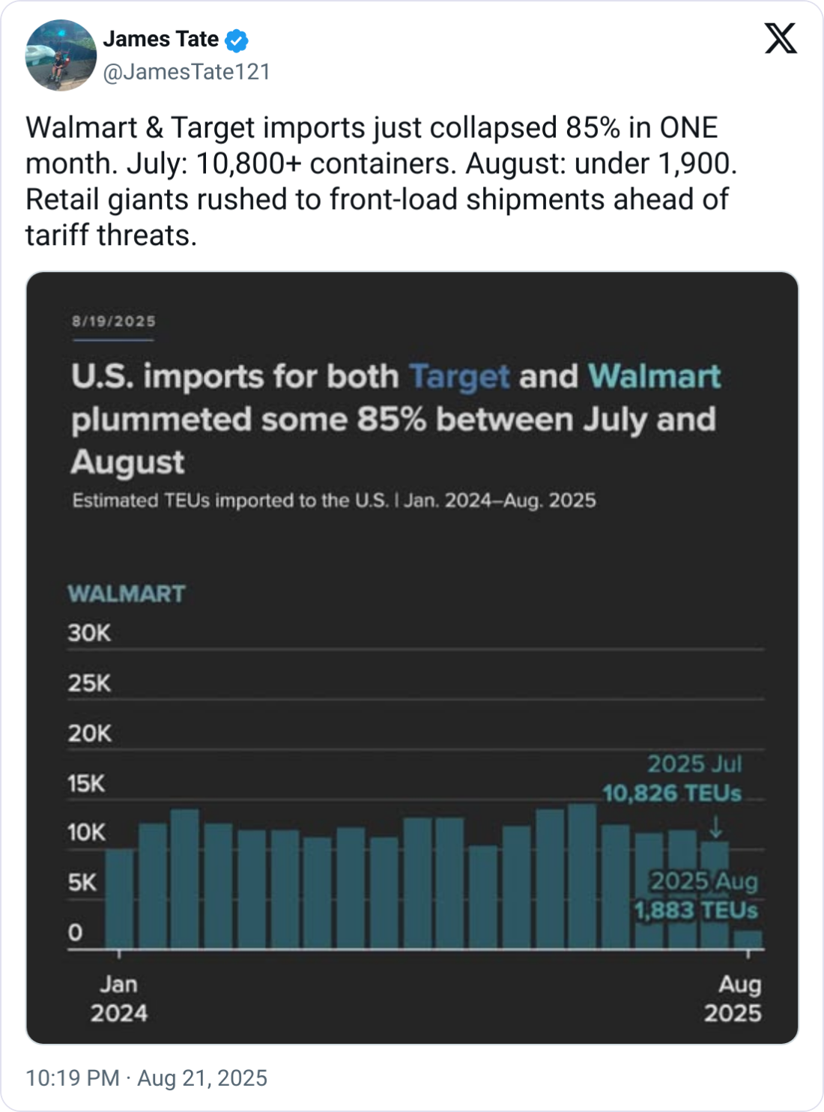Click the 1,883 TEUs August annotation
The image size is (824, 1112).
696,910
